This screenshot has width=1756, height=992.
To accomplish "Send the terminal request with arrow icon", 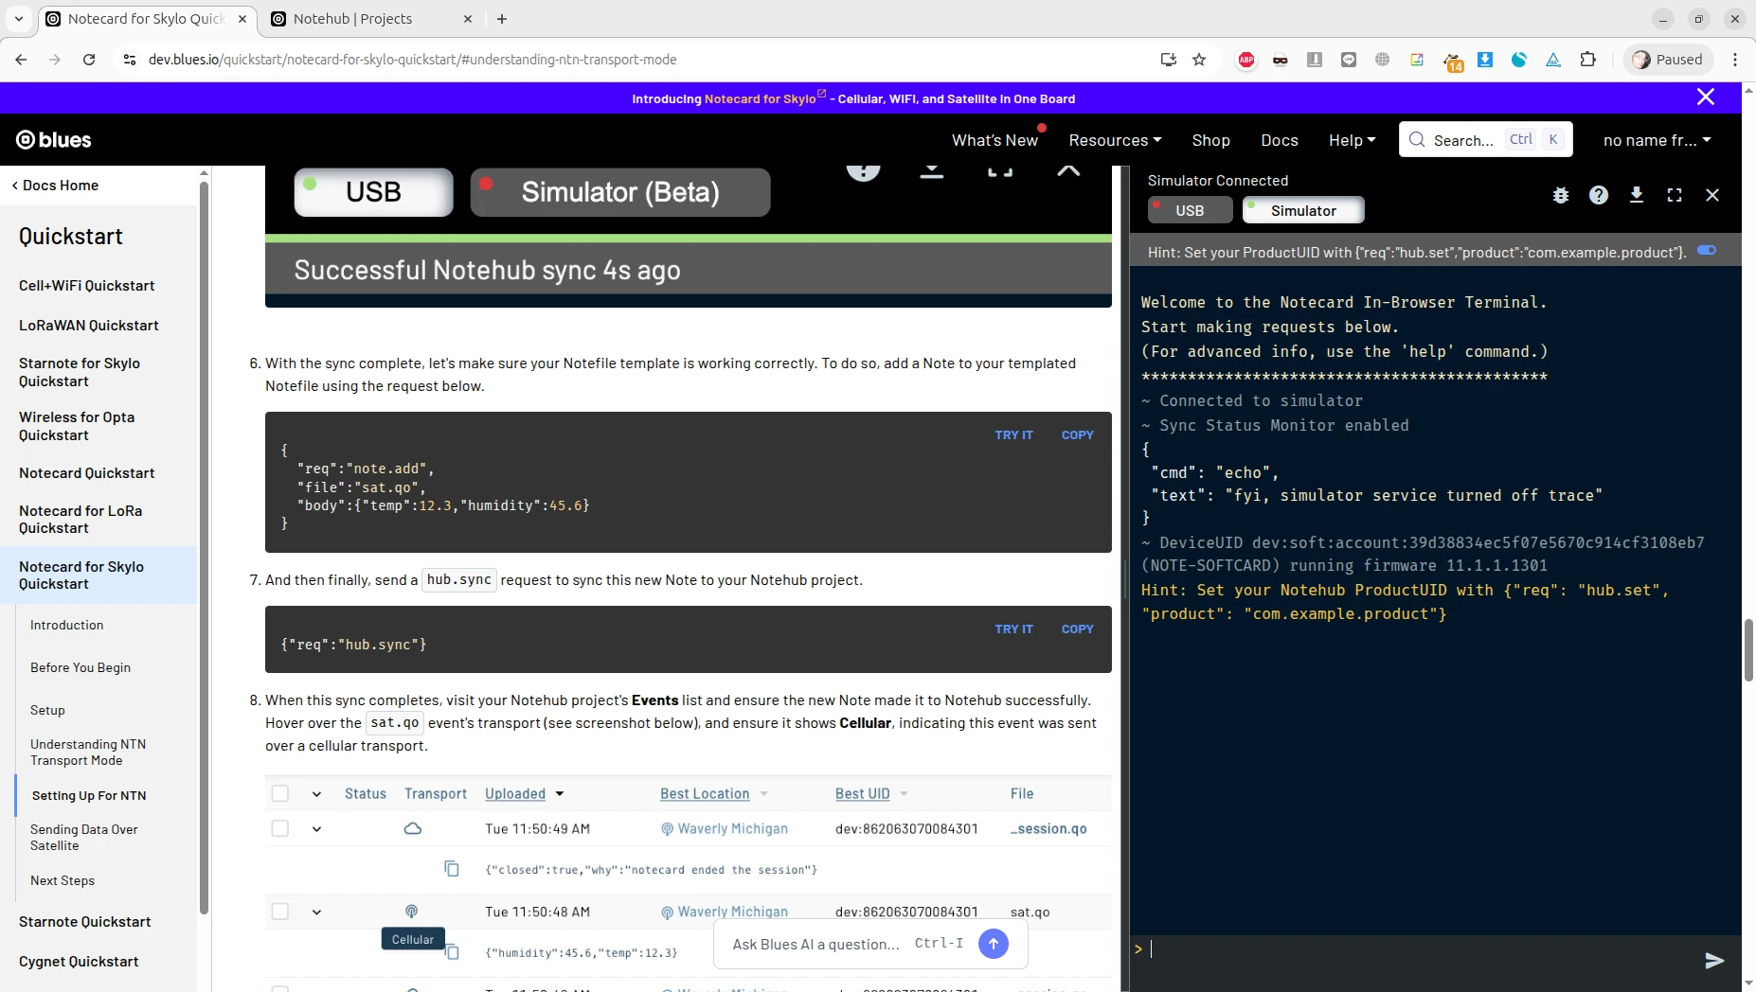I will pyautogui.click(x=1713, y=961).
